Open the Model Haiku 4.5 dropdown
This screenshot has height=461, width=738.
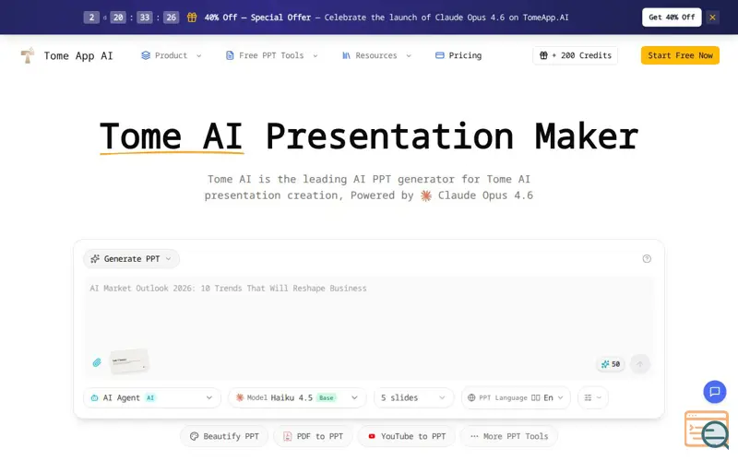tap(297, 398)
